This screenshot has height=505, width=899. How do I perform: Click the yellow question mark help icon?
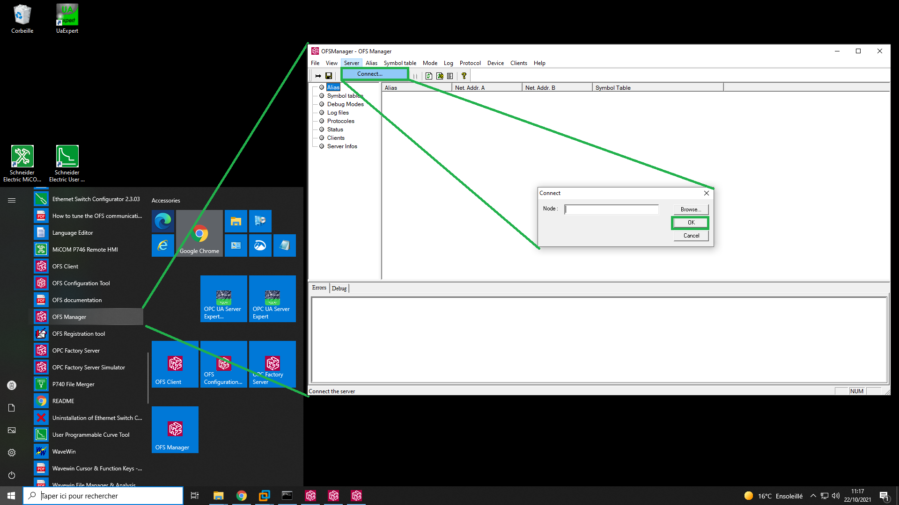pos(464,76)
